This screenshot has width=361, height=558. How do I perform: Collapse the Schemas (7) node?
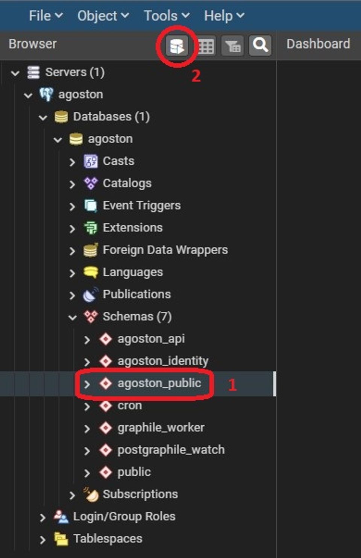click(x=72, y=317)
